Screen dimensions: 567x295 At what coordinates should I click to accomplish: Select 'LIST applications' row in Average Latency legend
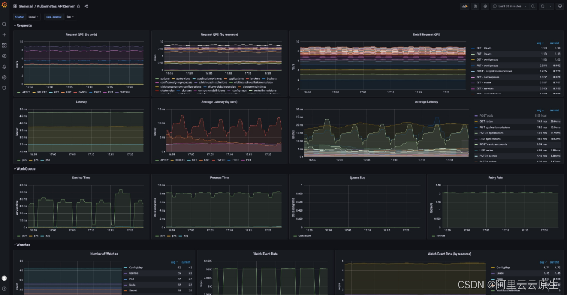coord(517,139)
